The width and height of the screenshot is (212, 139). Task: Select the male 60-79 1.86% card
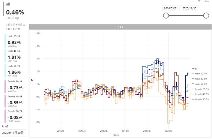(x=15, y=71)
